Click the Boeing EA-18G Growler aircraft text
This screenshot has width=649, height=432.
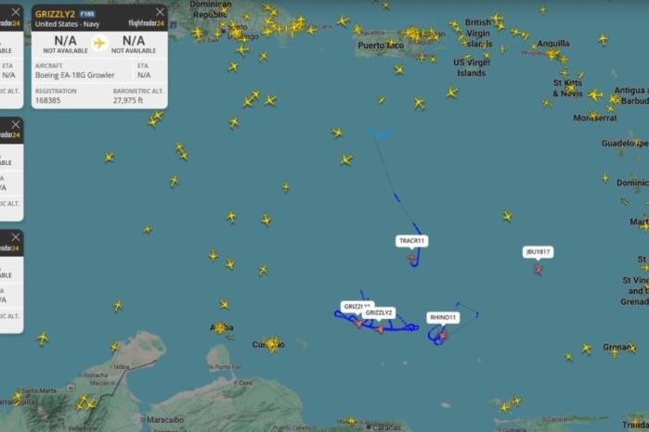coord(75,75)
